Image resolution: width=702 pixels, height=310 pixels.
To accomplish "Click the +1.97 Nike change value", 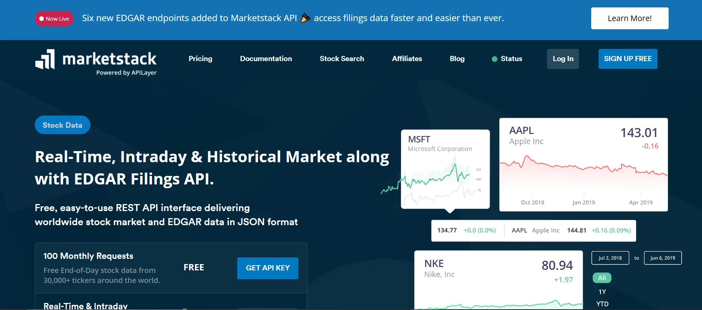I will pyautogui.click(x=563, y=280).
